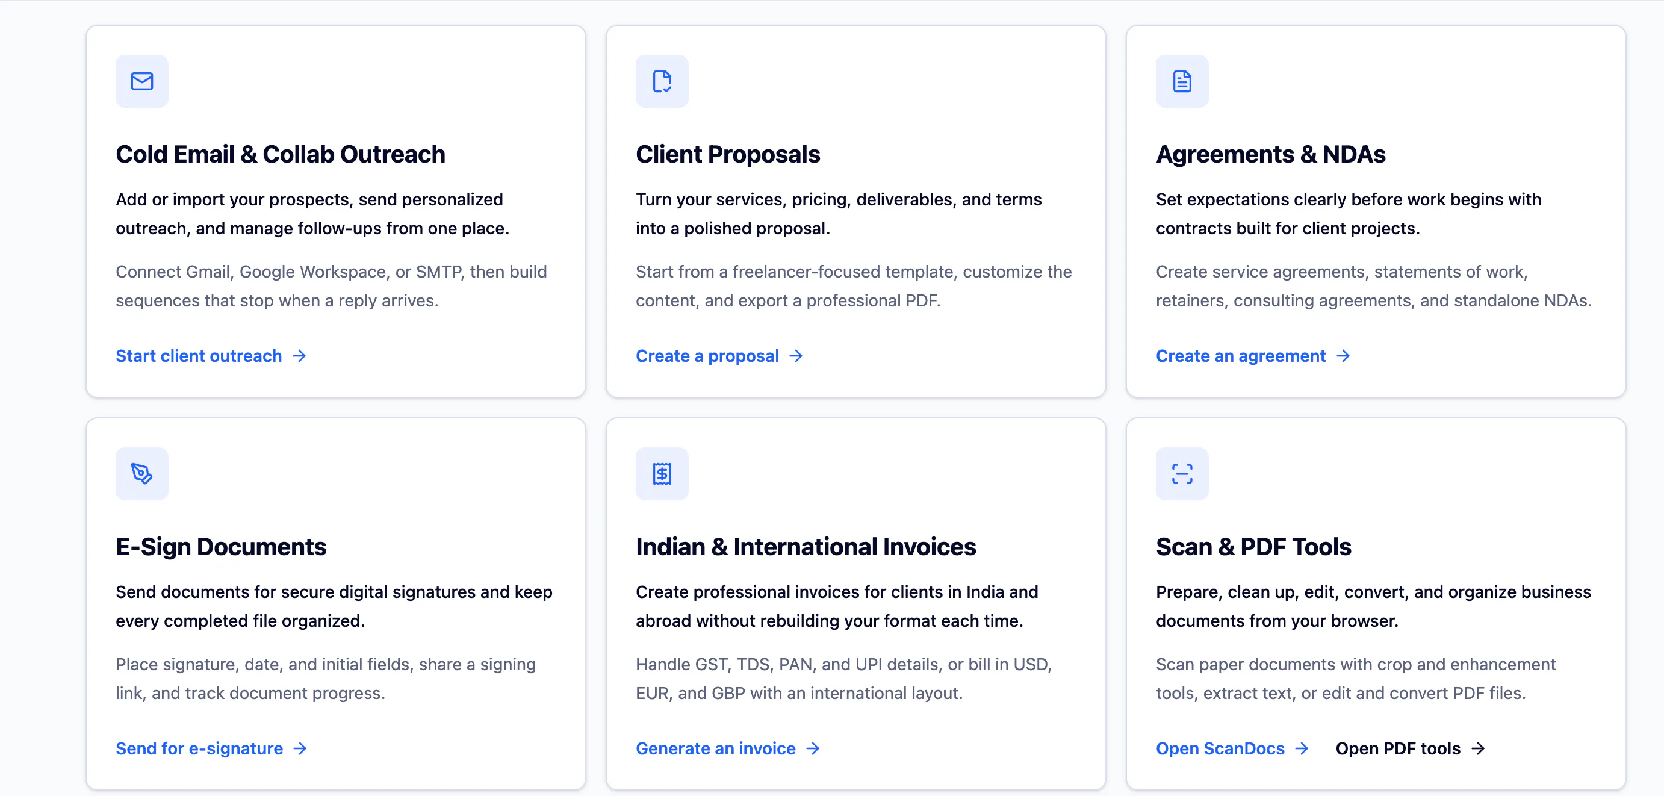Click text 'Prepare, clean up, edit, convert'
Image resolution: width=1664 pixels, height=796 pixels.
(x=1282, y=592)
